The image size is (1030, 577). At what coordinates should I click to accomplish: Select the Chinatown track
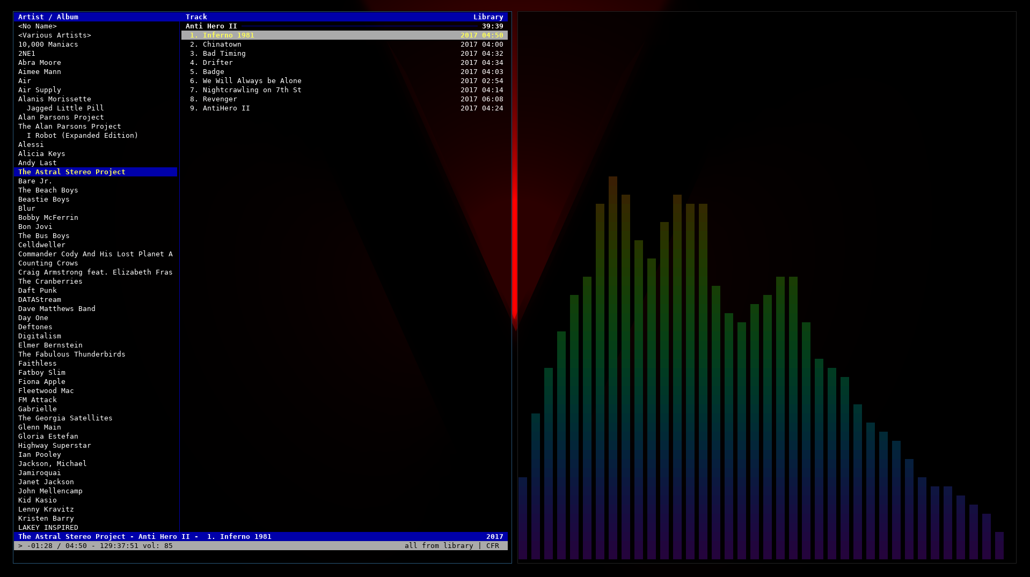pos(222,45)
